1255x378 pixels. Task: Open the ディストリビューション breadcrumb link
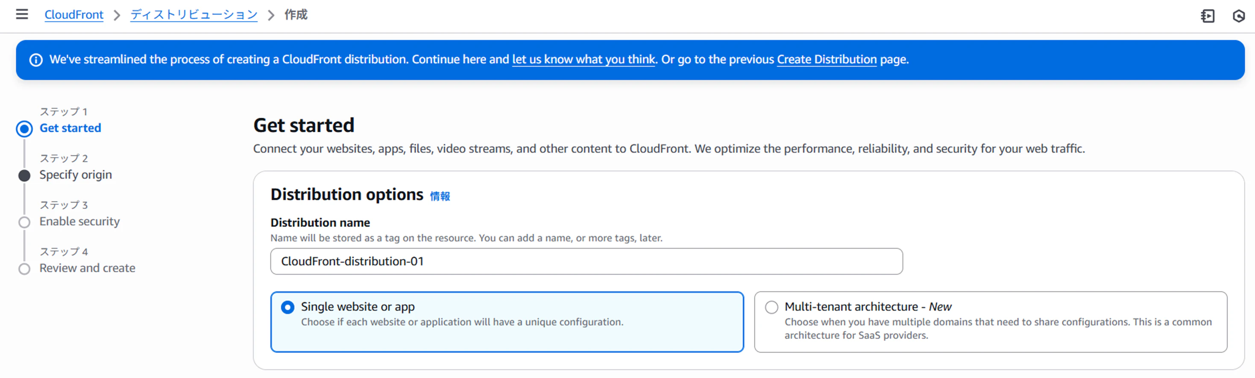194,15
